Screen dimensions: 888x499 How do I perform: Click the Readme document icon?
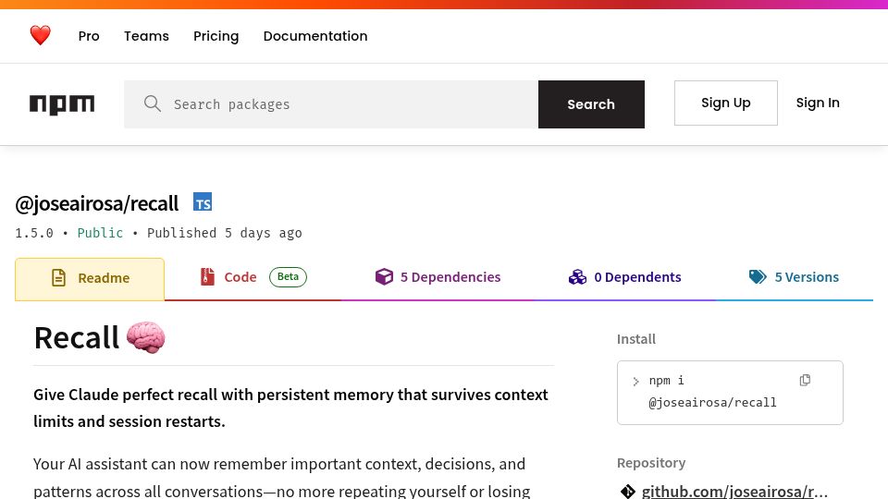tap(58, 278)
